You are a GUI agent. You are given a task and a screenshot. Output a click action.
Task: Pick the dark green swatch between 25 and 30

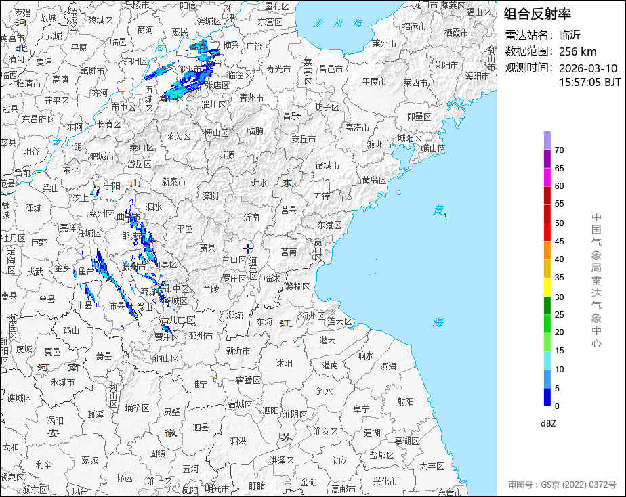coord(547,305)
